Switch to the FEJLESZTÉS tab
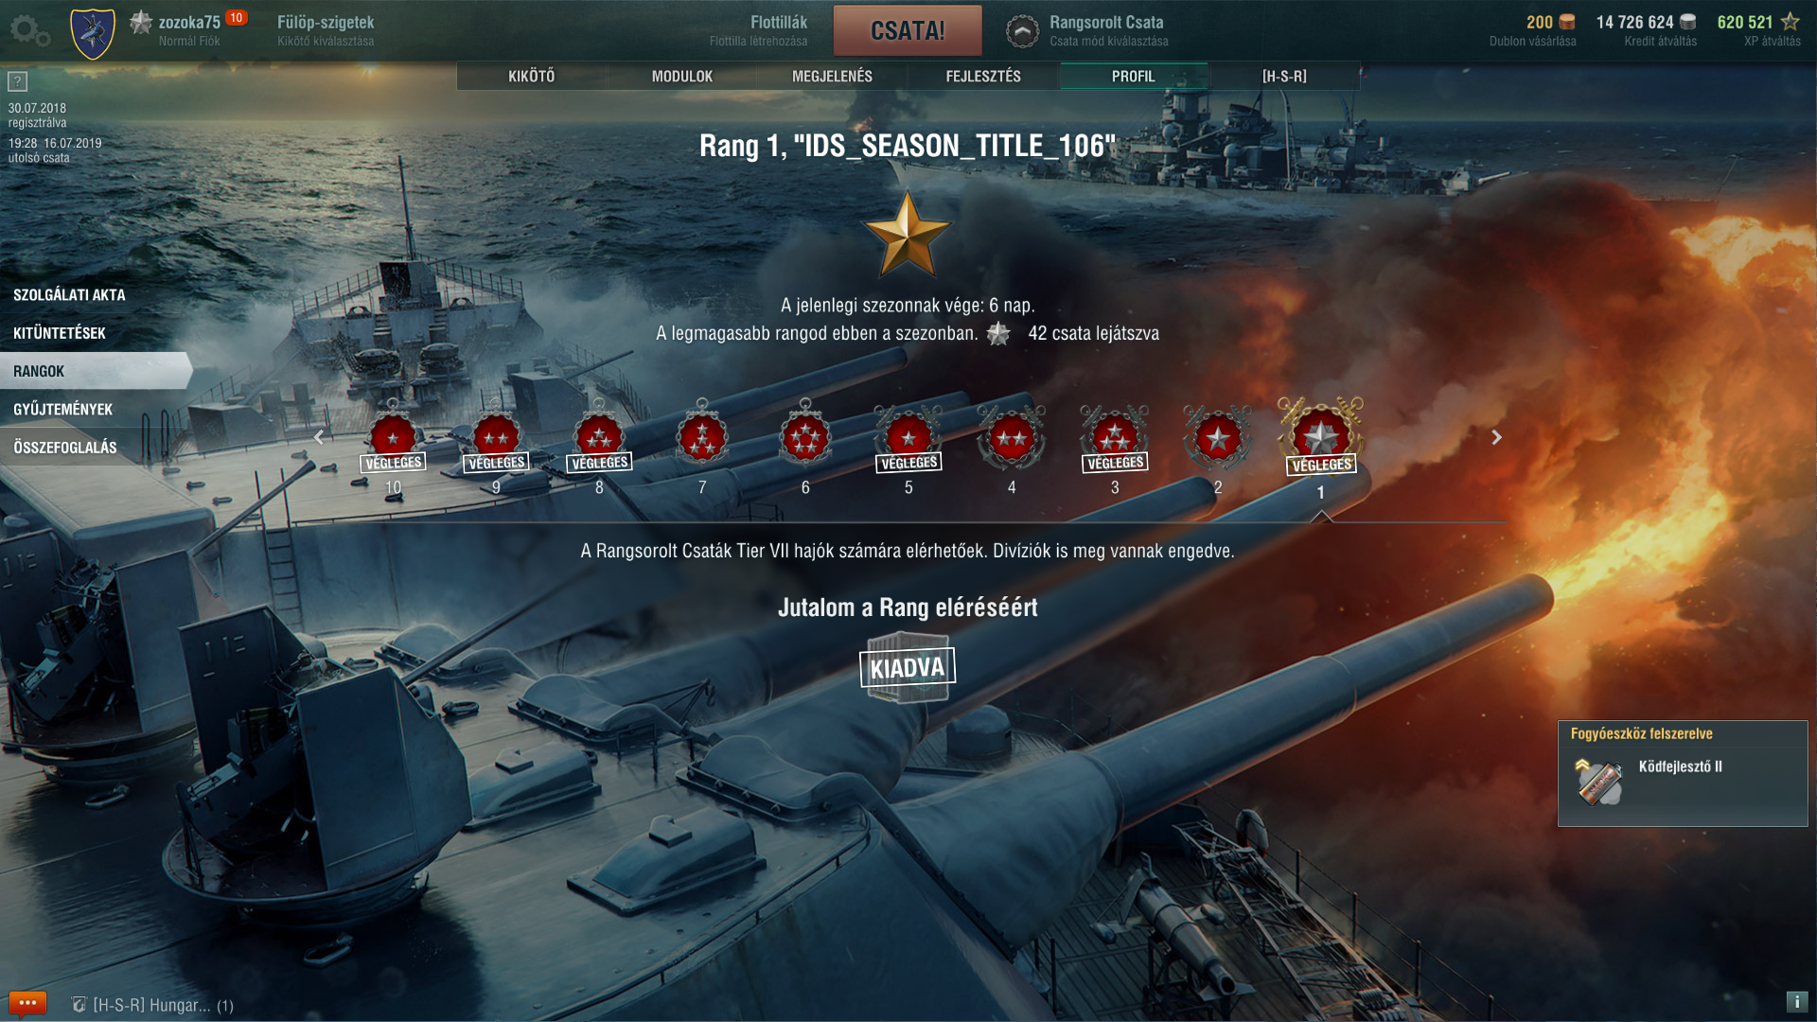Screen dimensions: 1817x1022 click(x=983, y=77)
